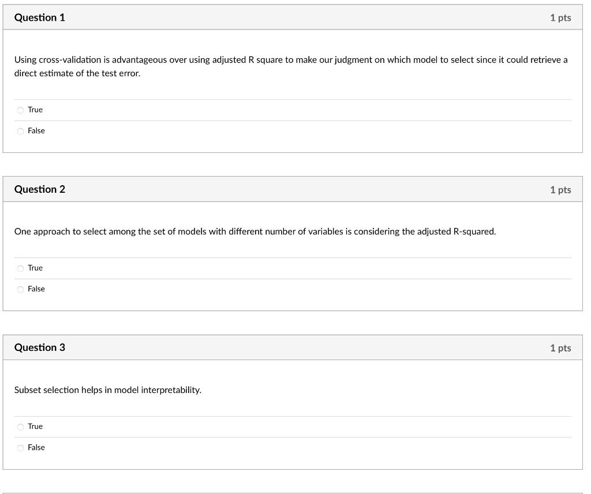Select True for Question 1
The width and height of the screenshot is (591, 494).
pos(20,110)
